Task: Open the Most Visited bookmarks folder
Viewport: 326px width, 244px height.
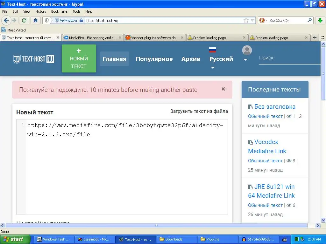Action: 13,30
